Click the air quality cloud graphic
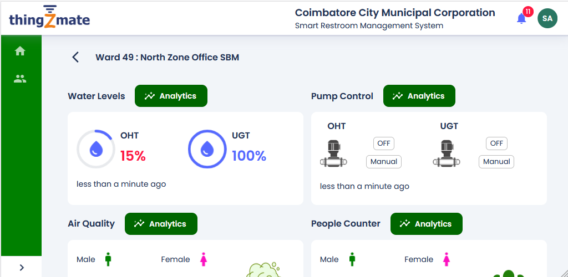This screenshot has height=277, width=568. (263, 269)
